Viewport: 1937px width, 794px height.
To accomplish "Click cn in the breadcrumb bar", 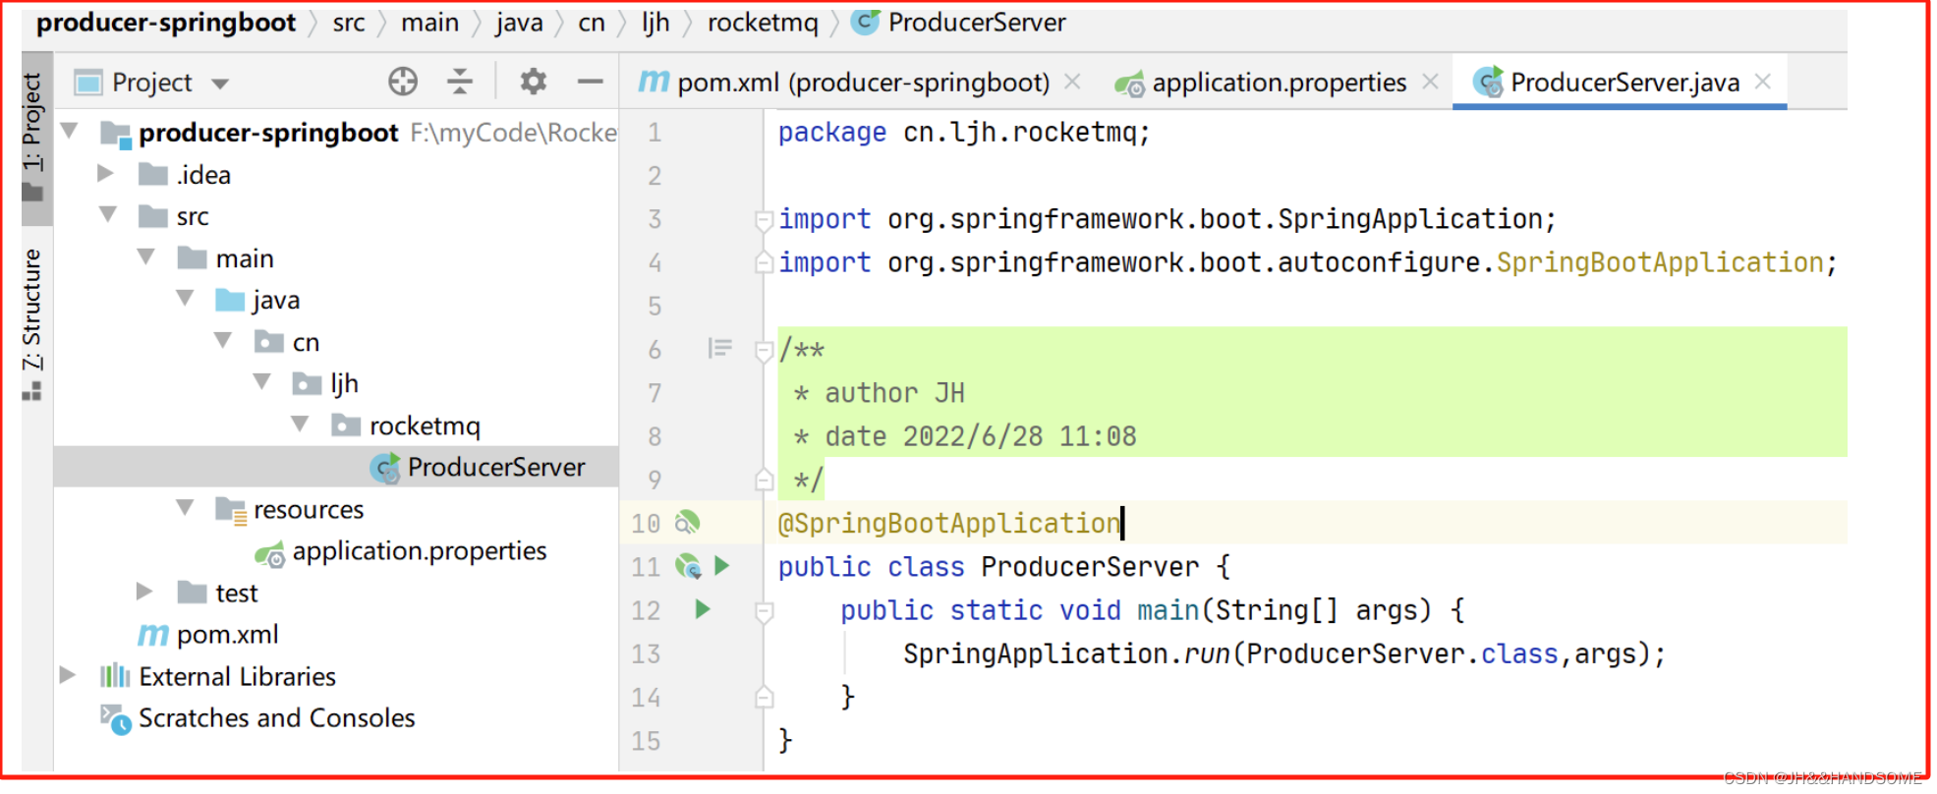I will click(592, 23).
